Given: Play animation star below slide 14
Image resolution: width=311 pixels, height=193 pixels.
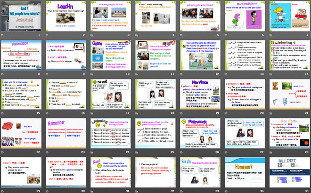Looking at the screenshot, I should click(271, 74).
